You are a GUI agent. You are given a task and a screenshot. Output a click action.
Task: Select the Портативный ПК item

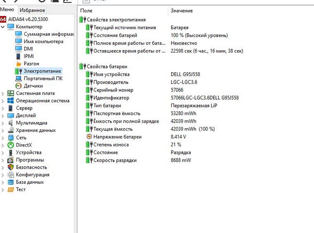tap(43, 78)
